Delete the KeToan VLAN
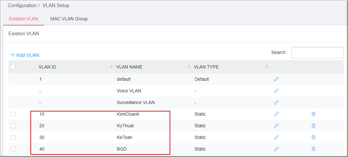348x157 pixels. (x=313, y=137)
